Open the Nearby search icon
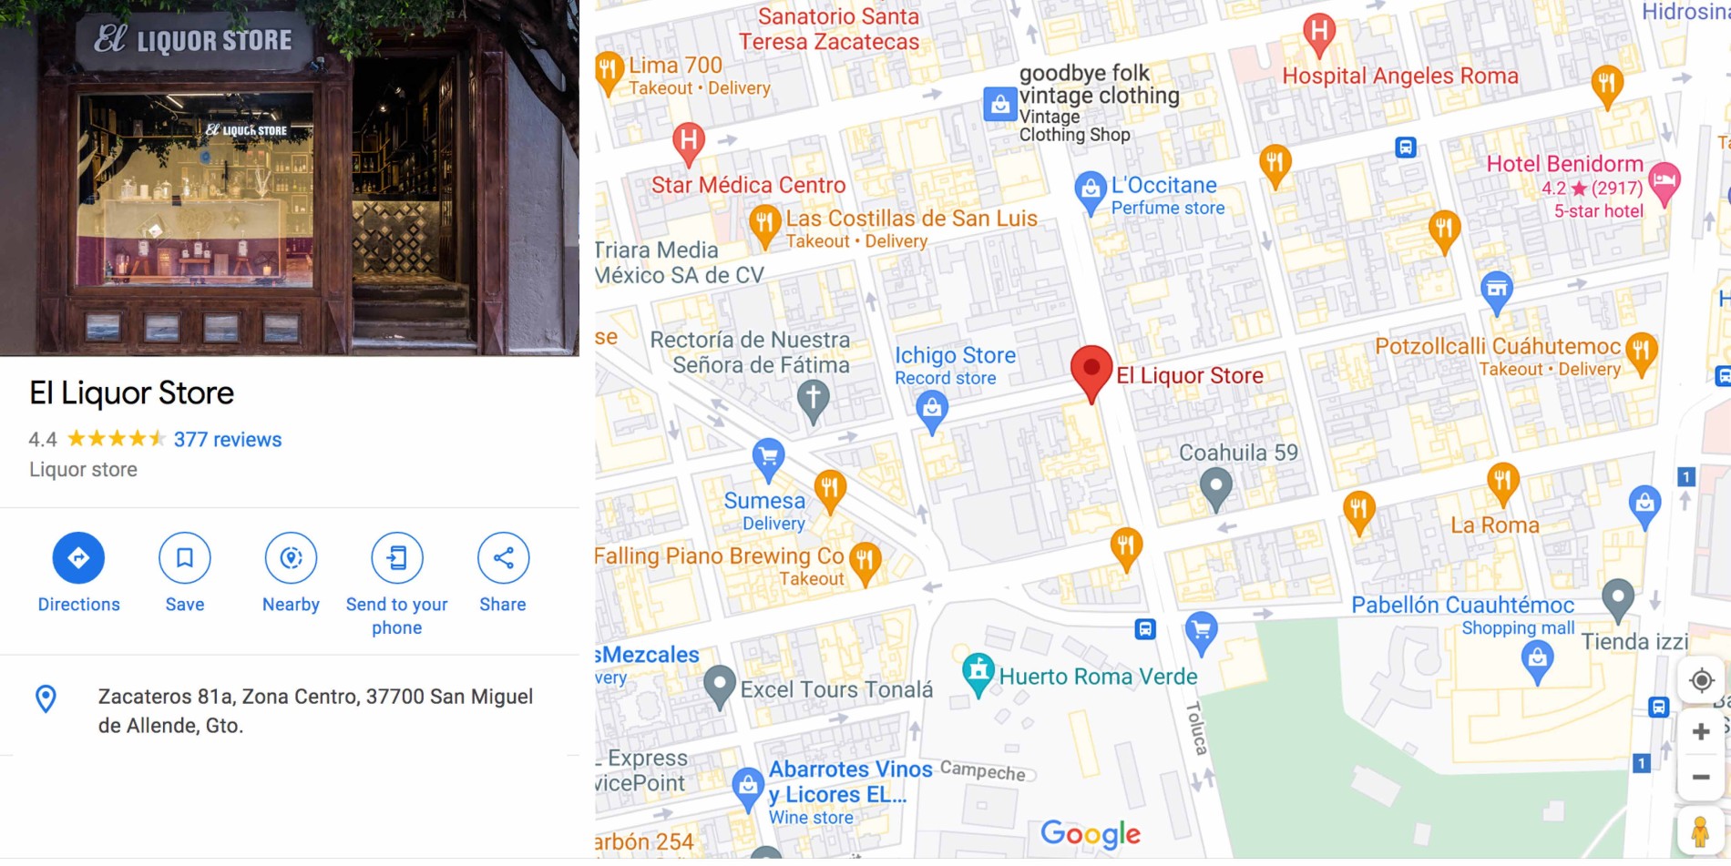 291,558
